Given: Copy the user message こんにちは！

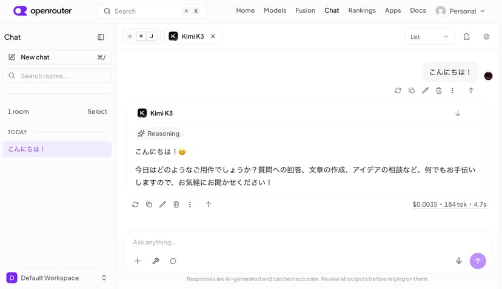Looking at the screenshot, I should (412, 90).
